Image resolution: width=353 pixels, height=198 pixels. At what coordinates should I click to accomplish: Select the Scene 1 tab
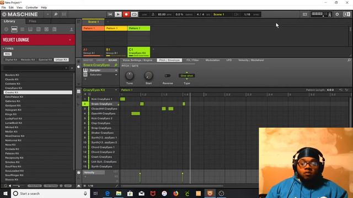click(93, 22)
